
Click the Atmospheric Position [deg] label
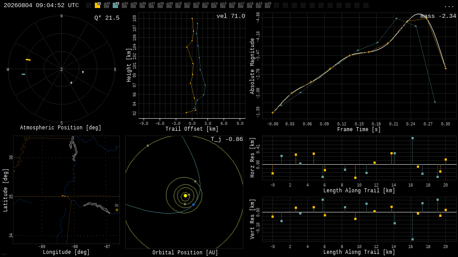coord(60,128)
